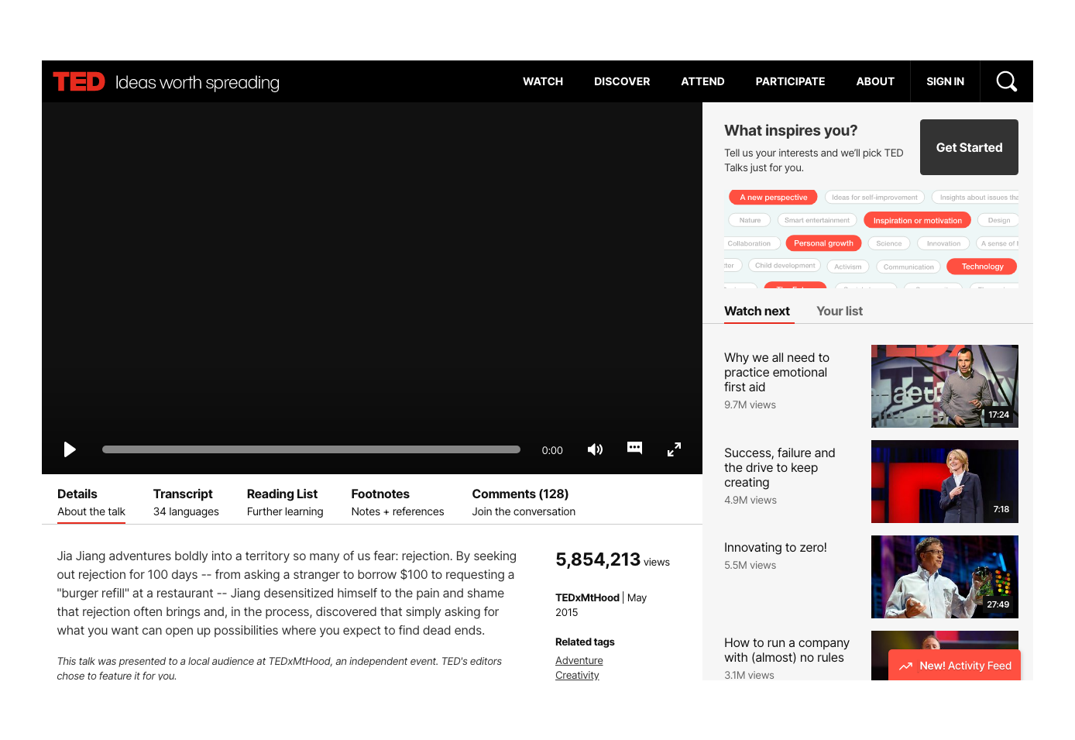Select 'Child development' tag

click(x=785, y=266)
